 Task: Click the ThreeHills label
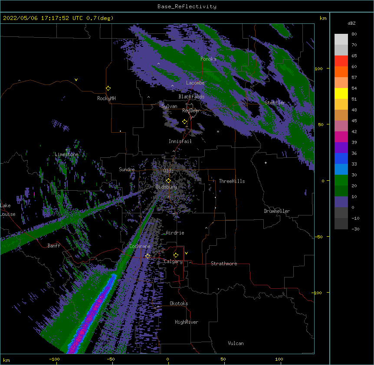tap(232, 181)
